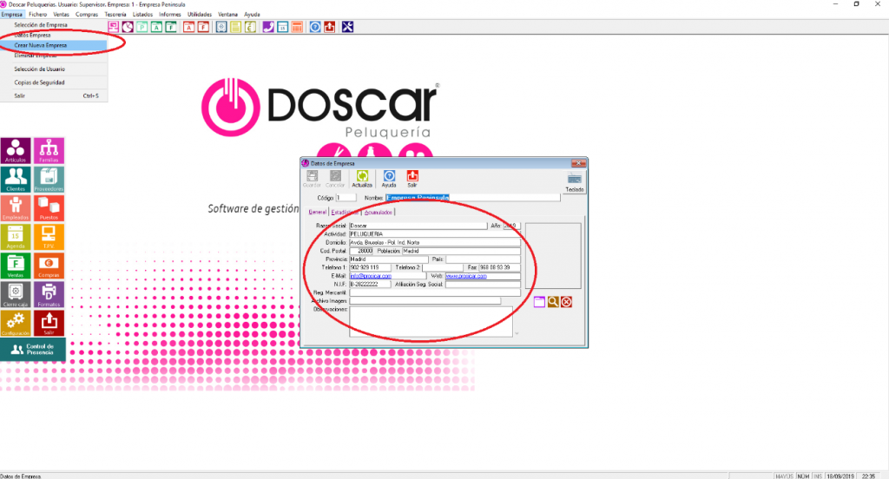
Task: Click the yellow document toolbar icon
Action: tap(235, 27)
